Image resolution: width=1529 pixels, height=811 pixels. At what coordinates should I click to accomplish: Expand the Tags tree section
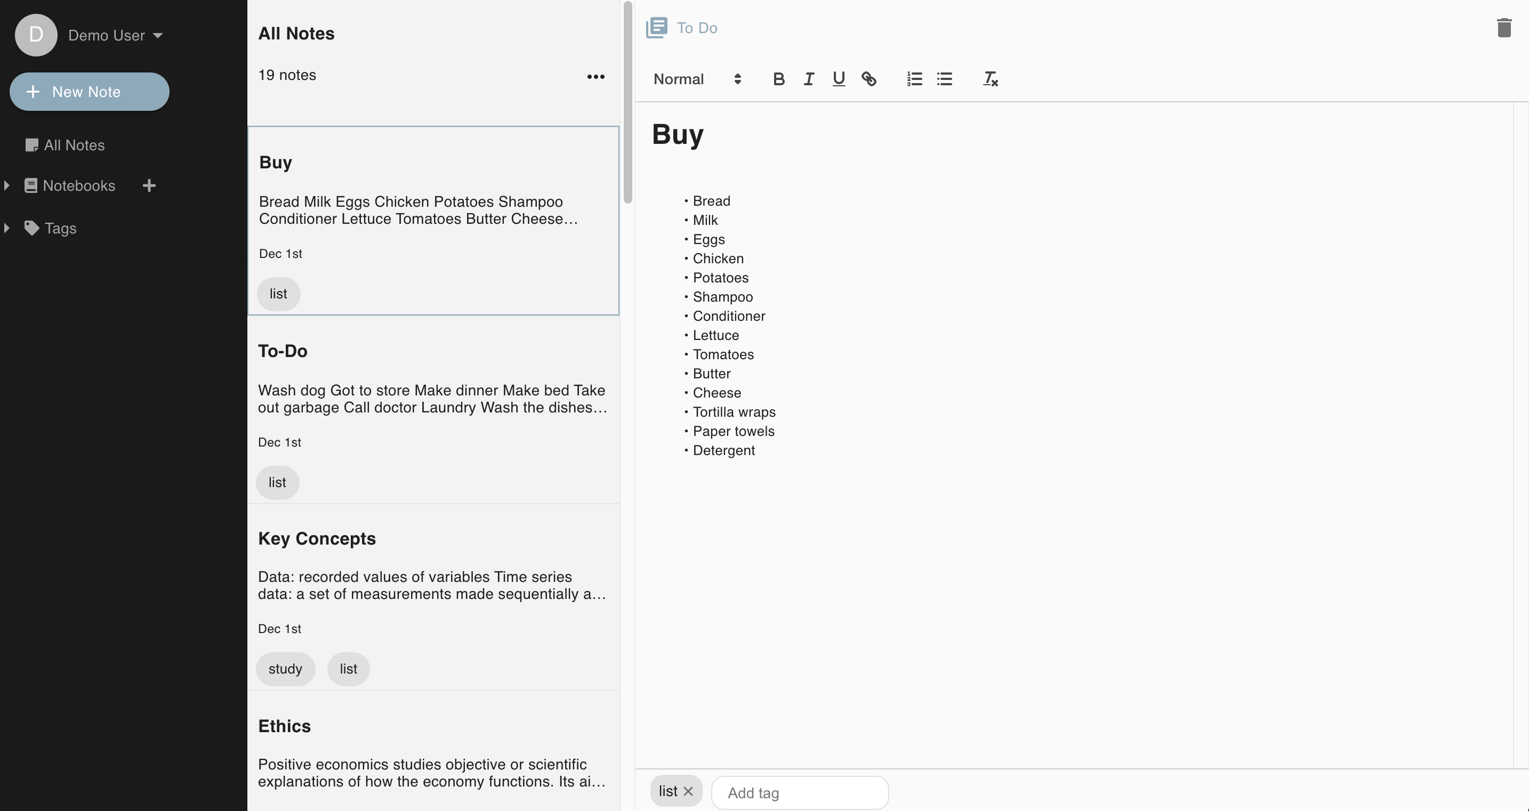6,228
